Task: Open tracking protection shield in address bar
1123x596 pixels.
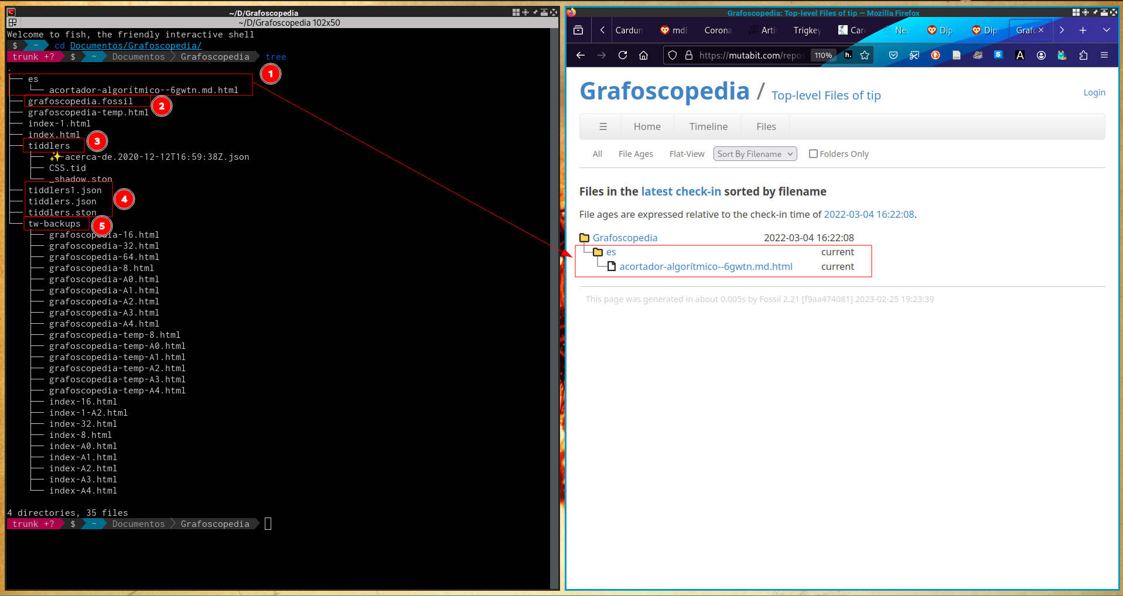Action: coord(673,55)
